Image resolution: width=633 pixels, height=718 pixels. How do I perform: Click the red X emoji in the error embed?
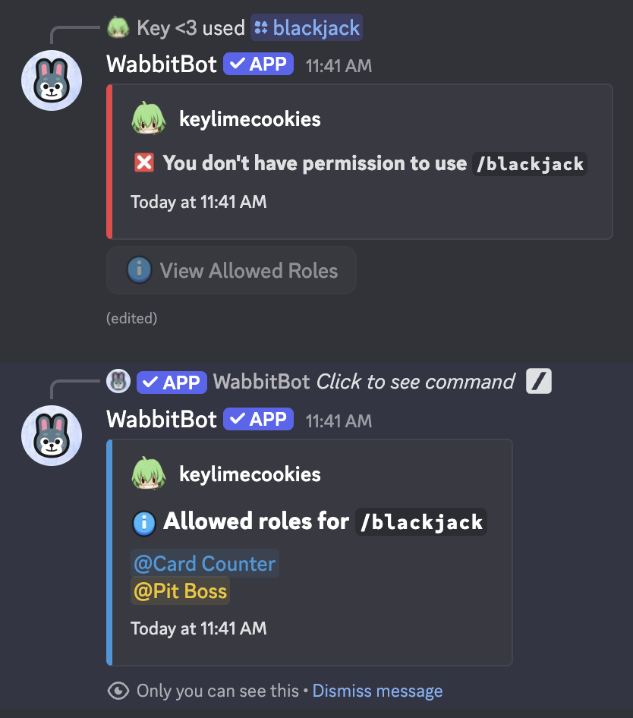click(x=143, y=163)
